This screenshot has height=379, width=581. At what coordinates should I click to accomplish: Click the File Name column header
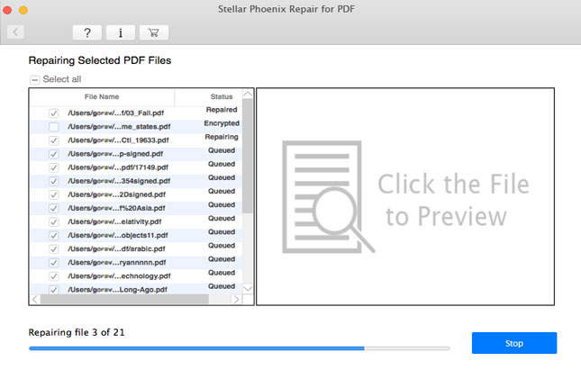pos(102,96)
